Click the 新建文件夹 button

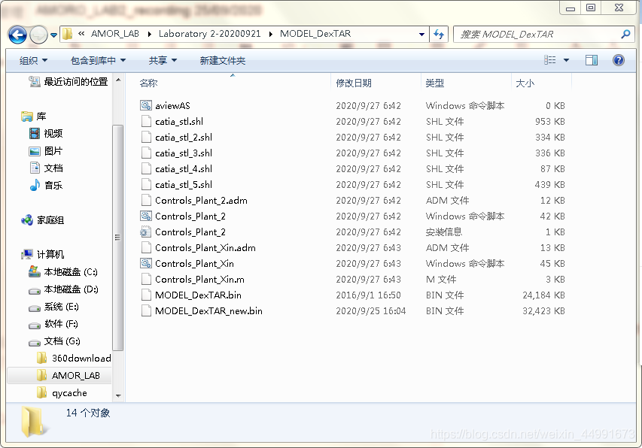(x=222, y=60)
